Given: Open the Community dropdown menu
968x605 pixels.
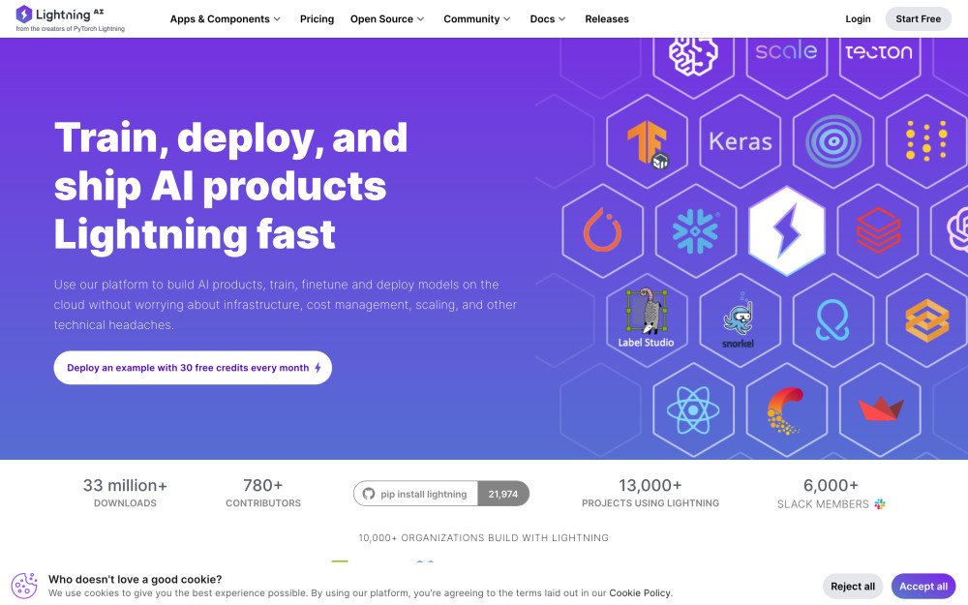Looking at the screenshot, I should (477, 19).
